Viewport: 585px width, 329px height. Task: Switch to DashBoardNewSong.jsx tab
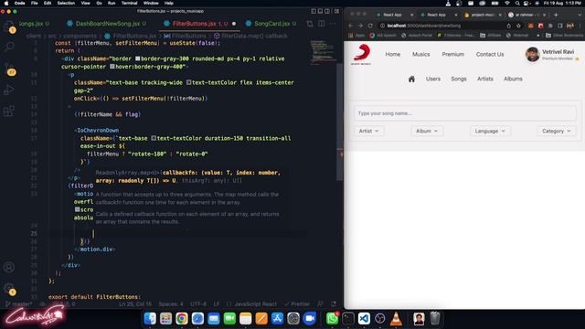pos(108,24)
